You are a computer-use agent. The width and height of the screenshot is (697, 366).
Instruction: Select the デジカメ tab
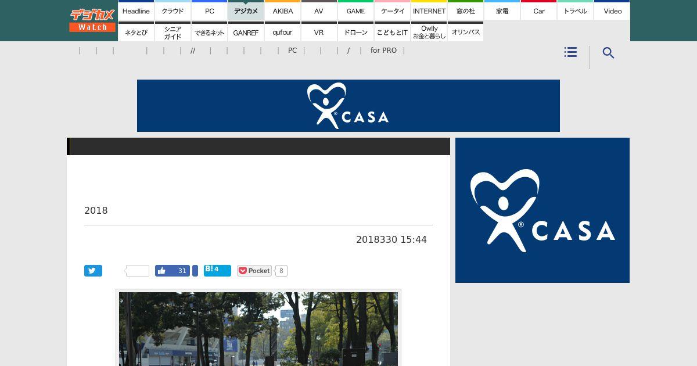click(x=246, y=10)
